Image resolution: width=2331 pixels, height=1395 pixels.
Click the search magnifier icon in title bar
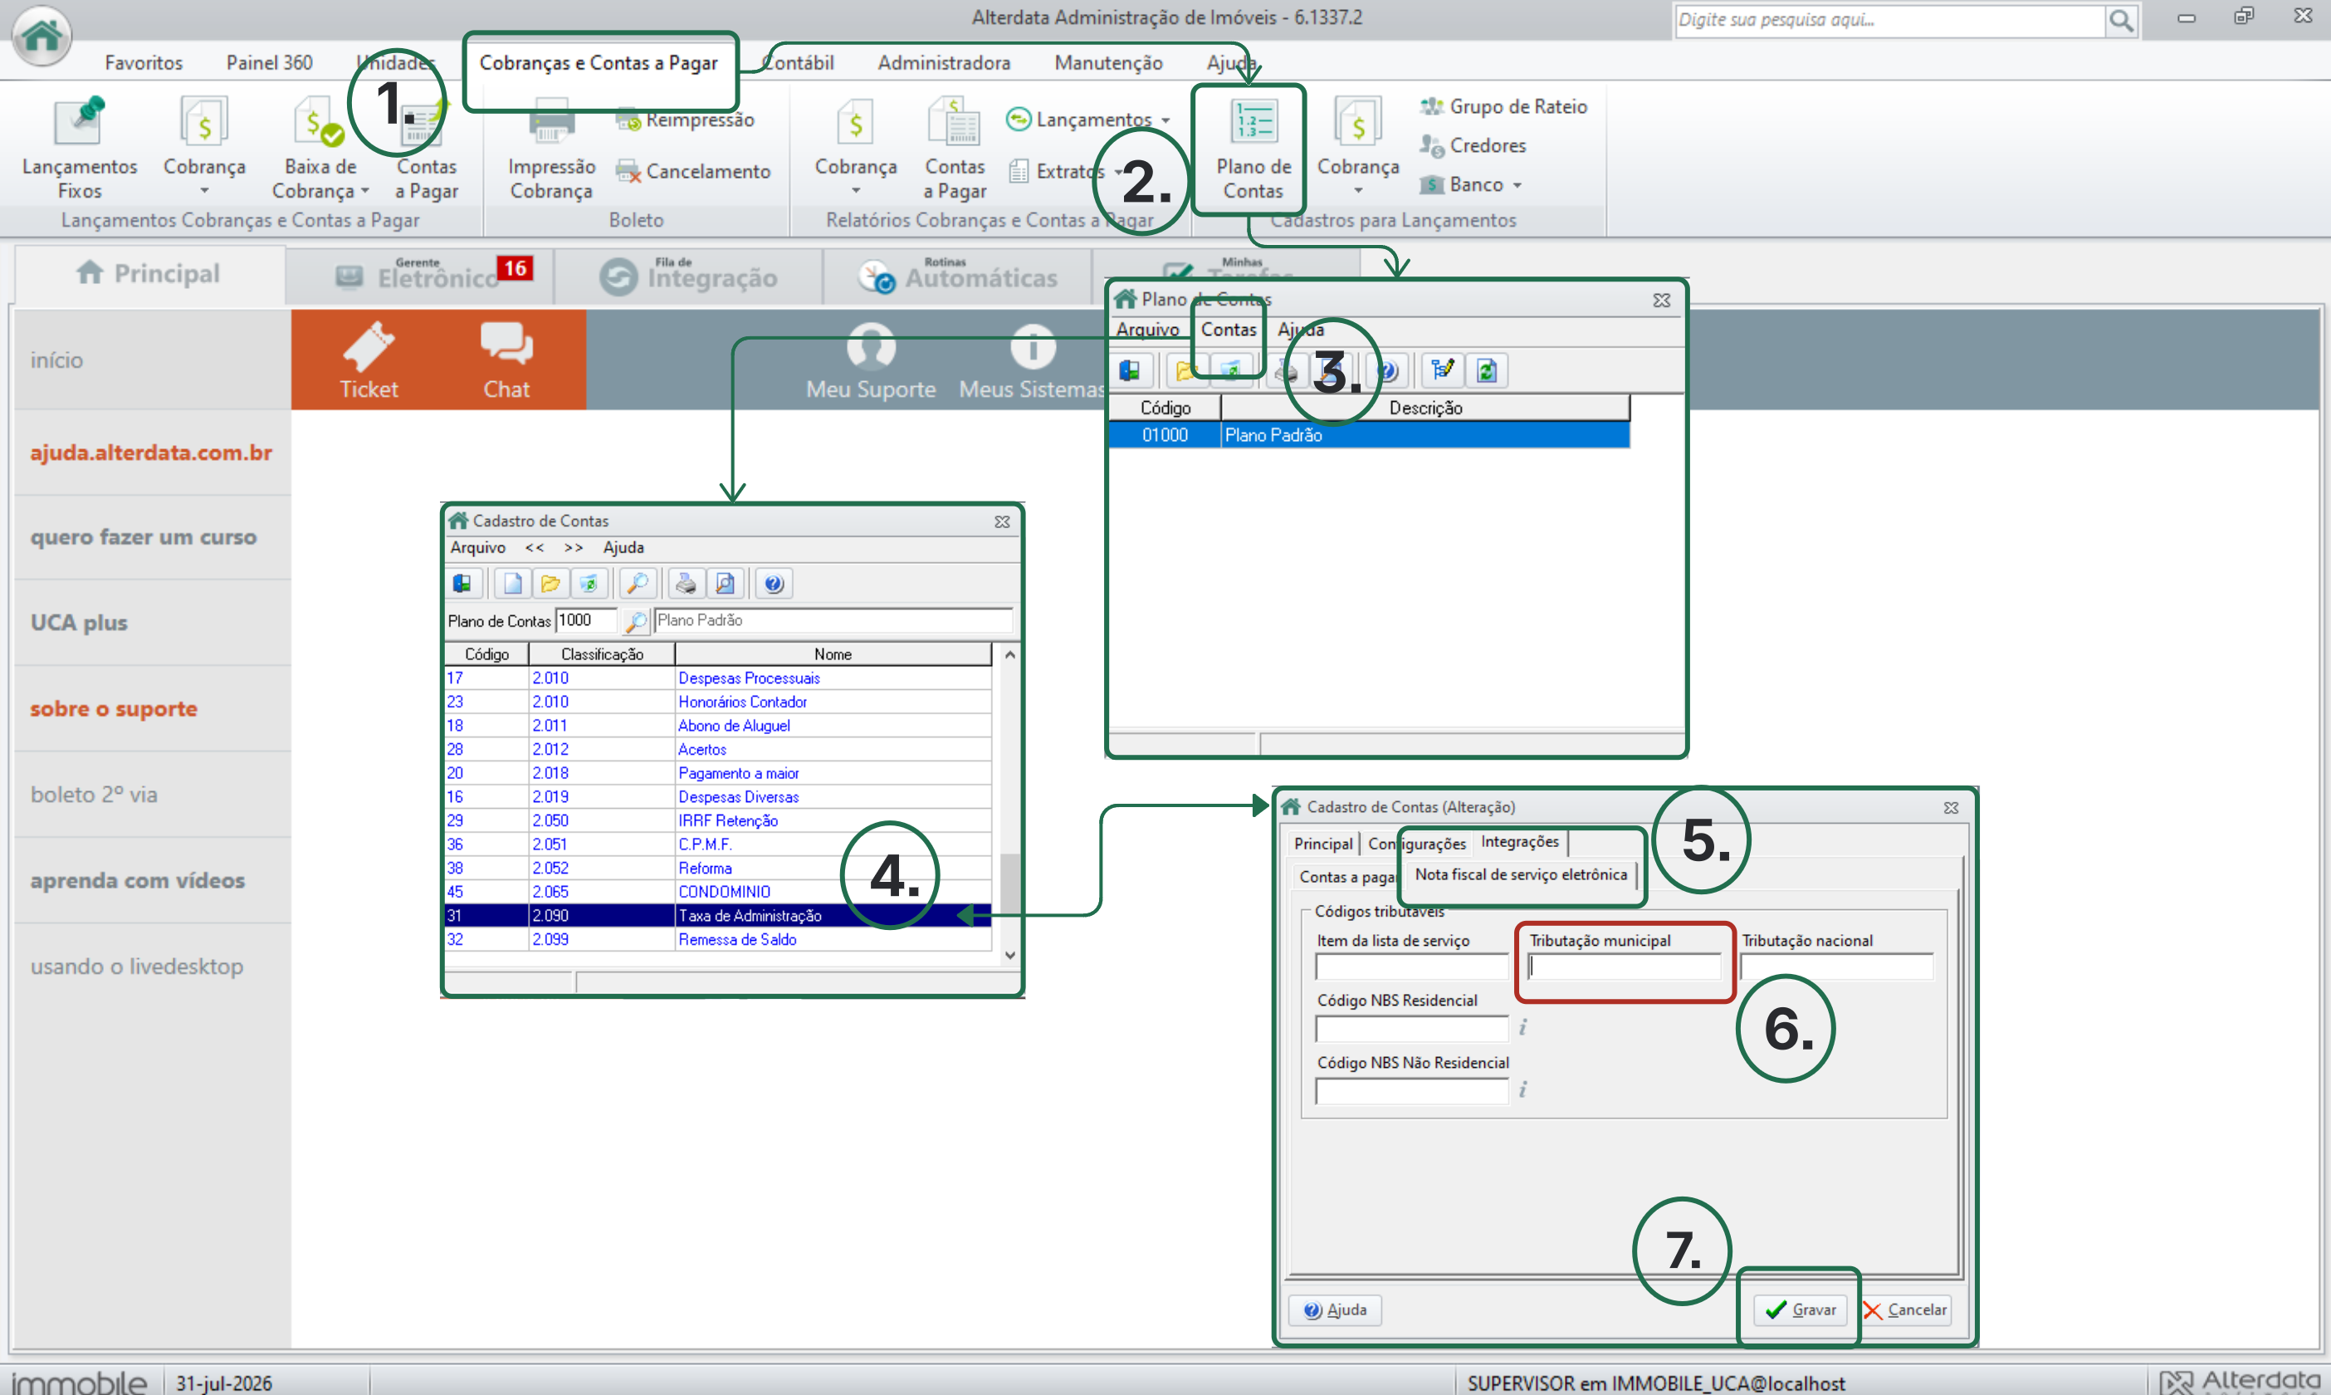point(2120,20)
